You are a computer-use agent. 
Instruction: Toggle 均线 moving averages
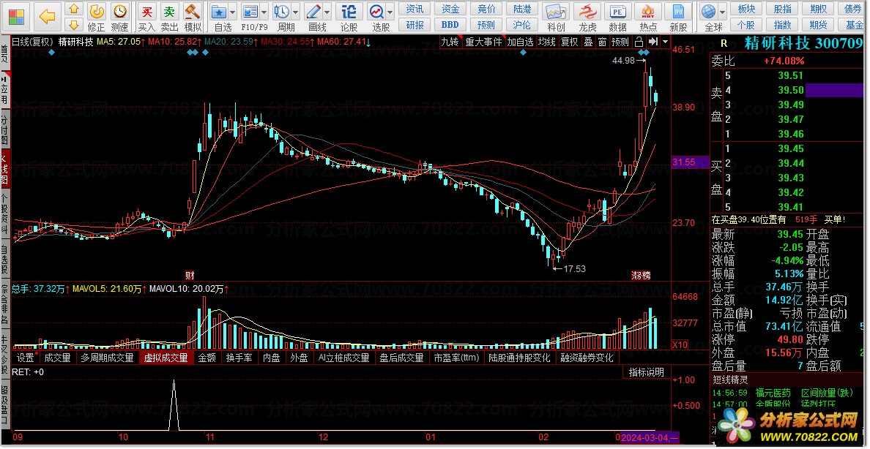(x=548, y=42)
